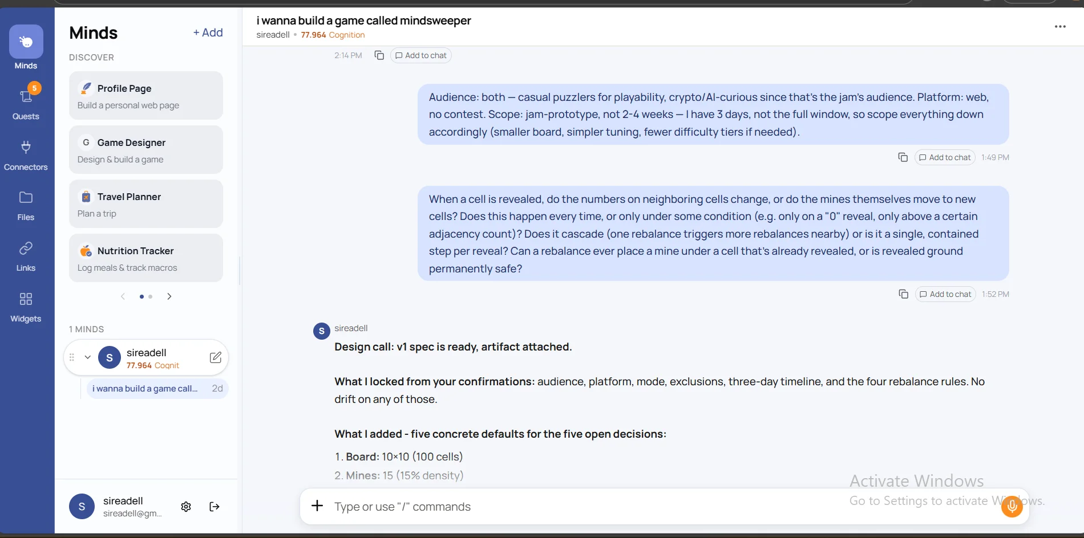
Task: Click the 'Audience: both' message bubble
Action: [713, 115]
